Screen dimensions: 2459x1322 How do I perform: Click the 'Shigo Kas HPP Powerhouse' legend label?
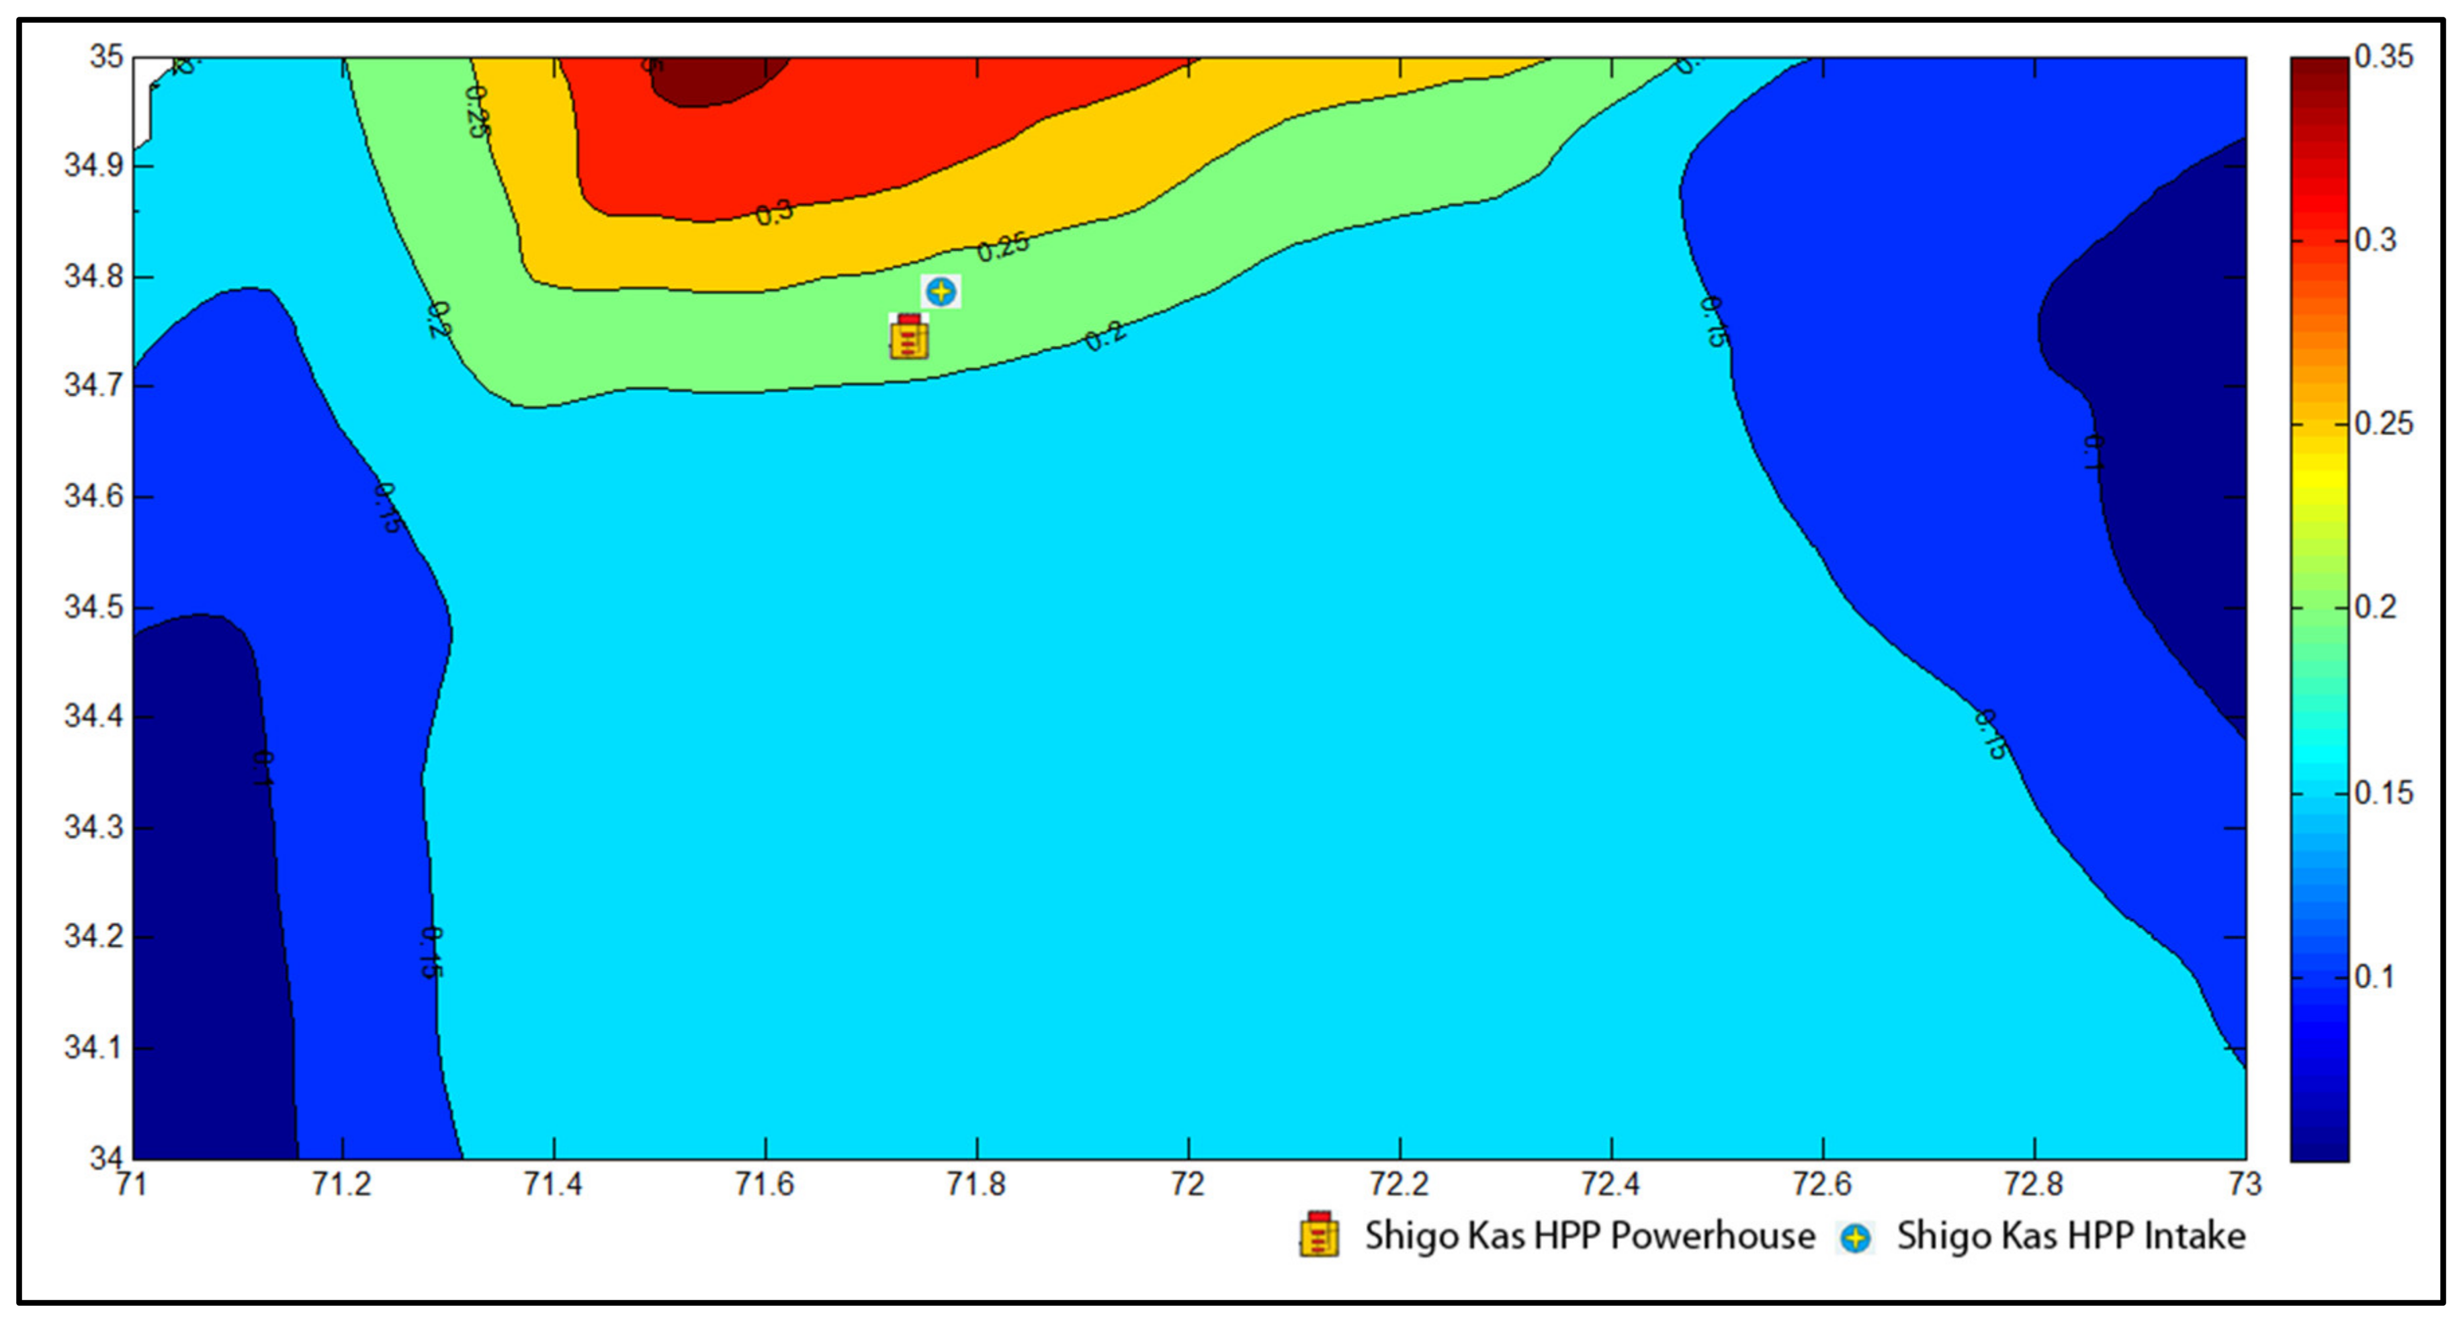point(1590,1235)
